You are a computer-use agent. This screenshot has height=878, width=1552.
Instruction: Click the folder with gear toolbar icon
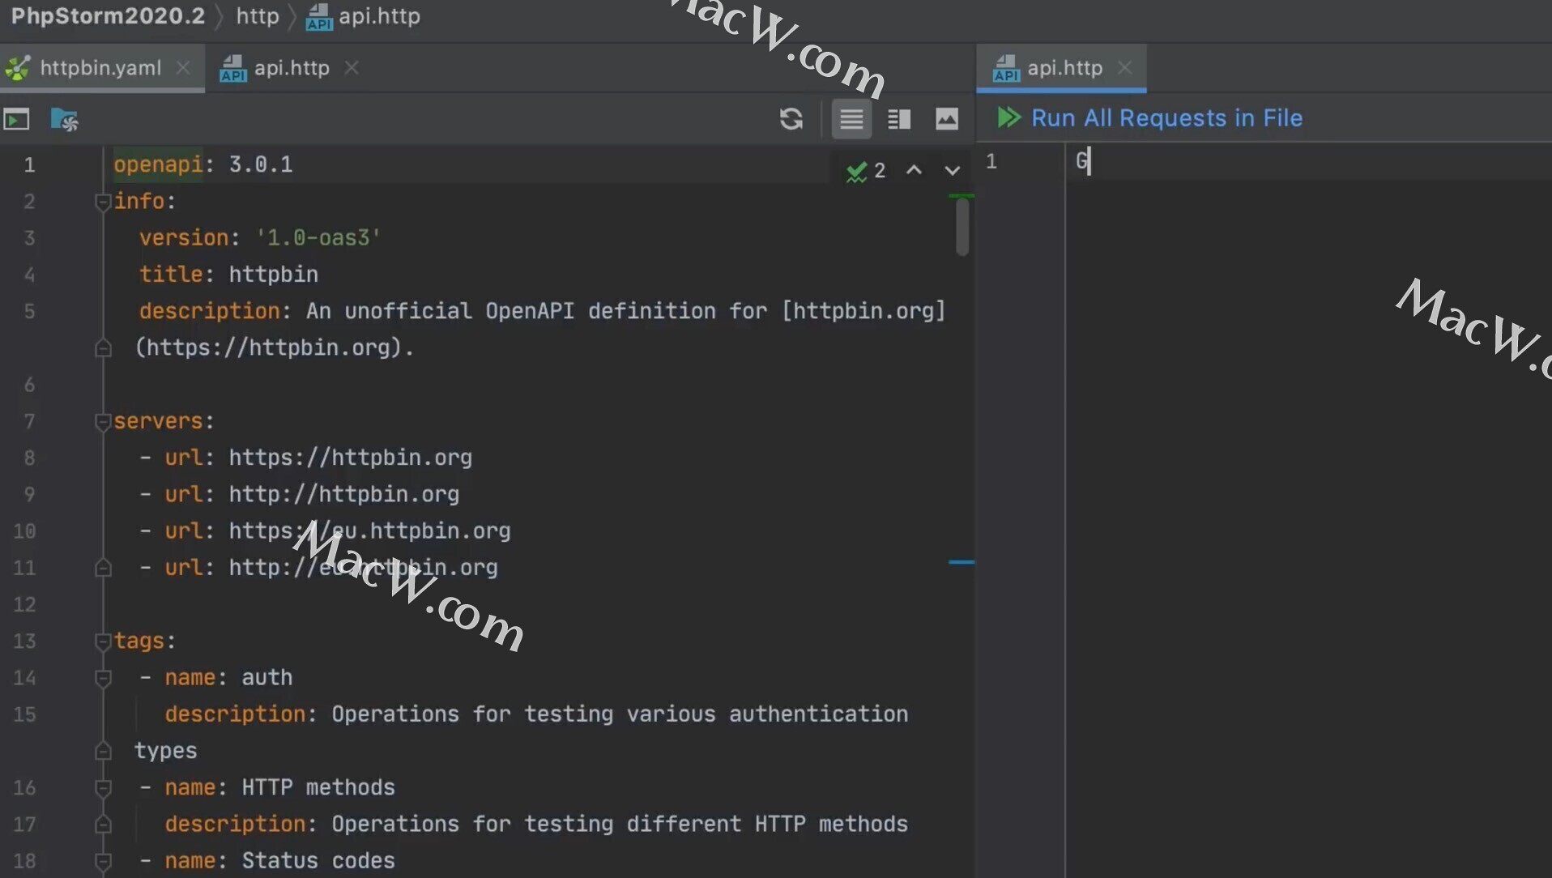pyautogui.click(x=64, y=120)
